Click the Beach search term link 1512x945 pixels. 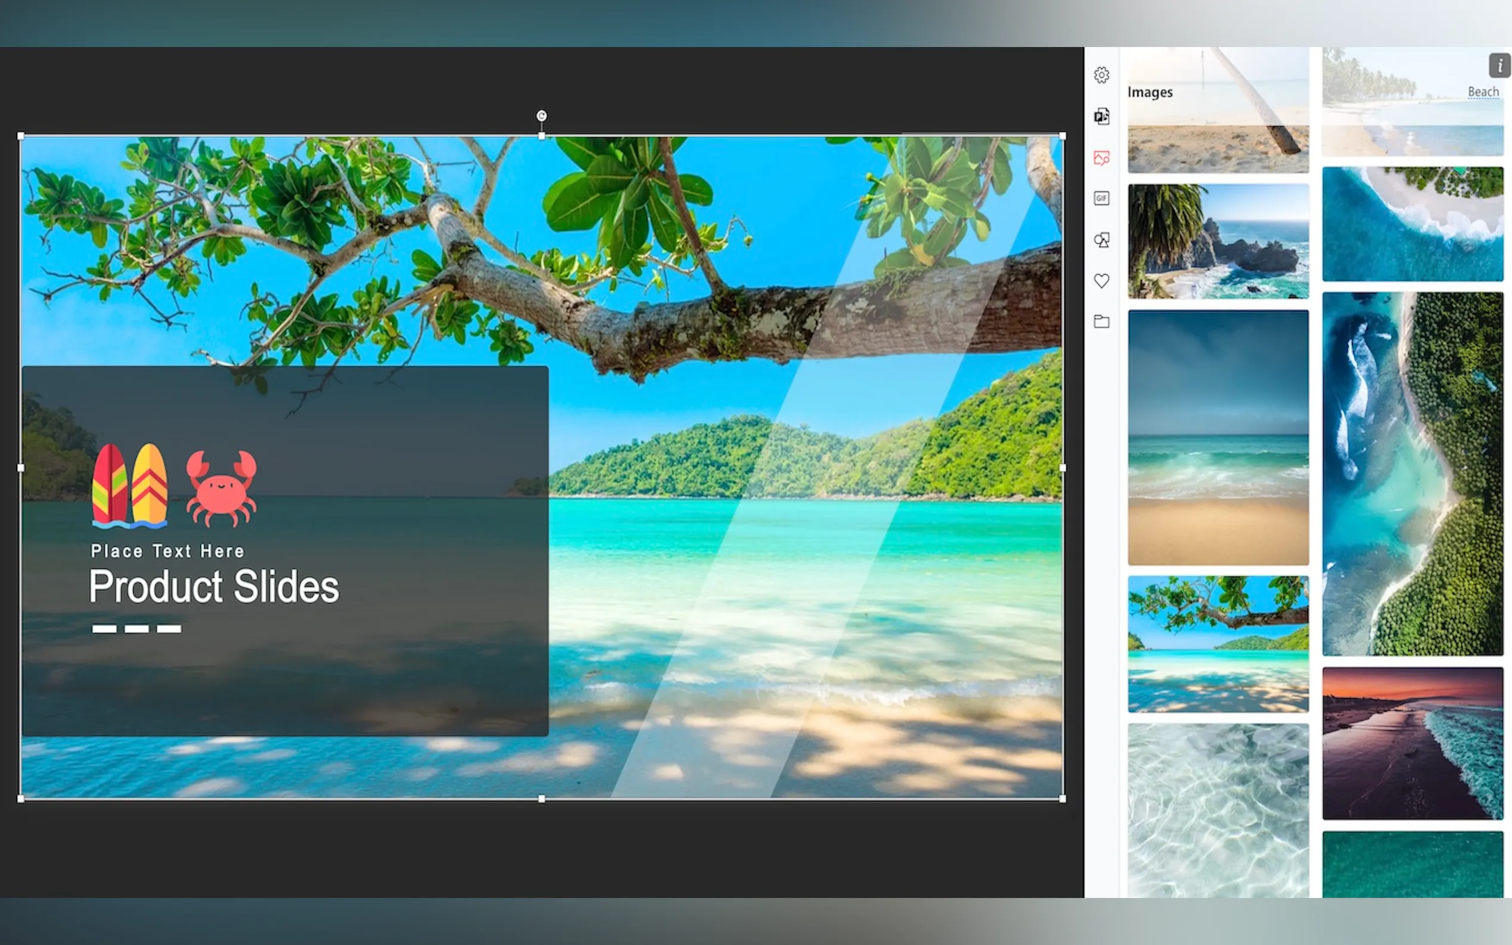click(x=1483, y=92)
